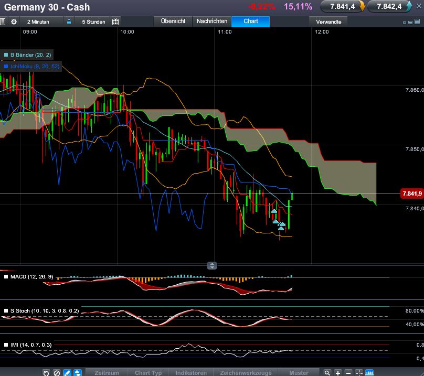Image resolution: width=424 pixels, height=376 pixels.
Task: Click the 15,11% pink percentage value
Action: coord(298,7)
